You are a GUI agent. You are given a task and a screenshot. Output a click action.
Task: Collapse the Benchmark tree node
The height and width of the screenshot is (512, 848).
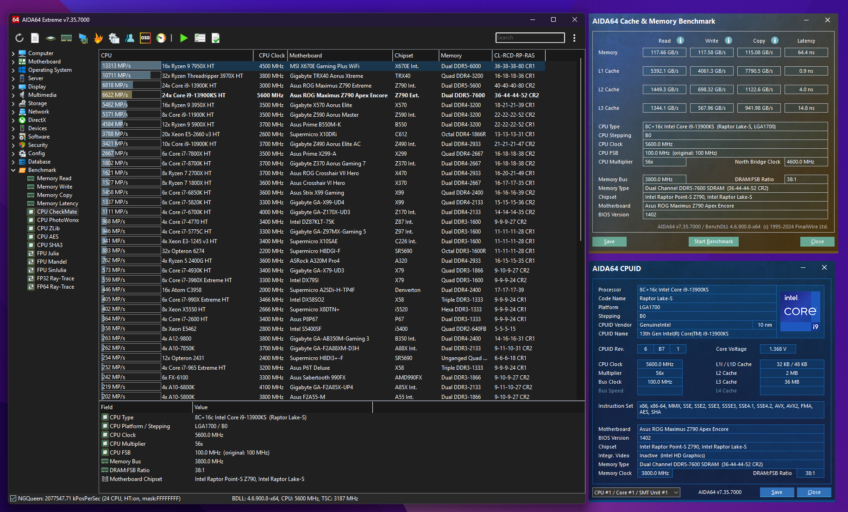(x=13, y=171)
